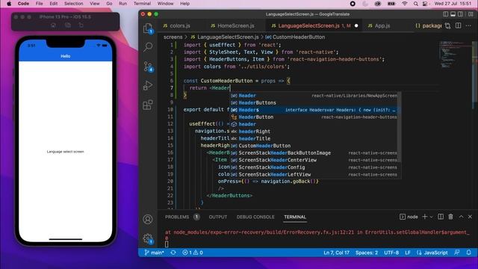Split the editor to the right
The image size is (478, 269).
tap(458, 25)
